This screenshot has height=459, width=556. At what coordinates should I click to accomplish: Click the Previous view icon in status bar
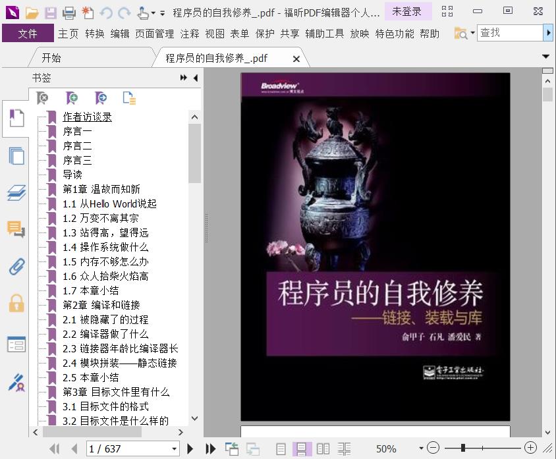pos(232,449)
